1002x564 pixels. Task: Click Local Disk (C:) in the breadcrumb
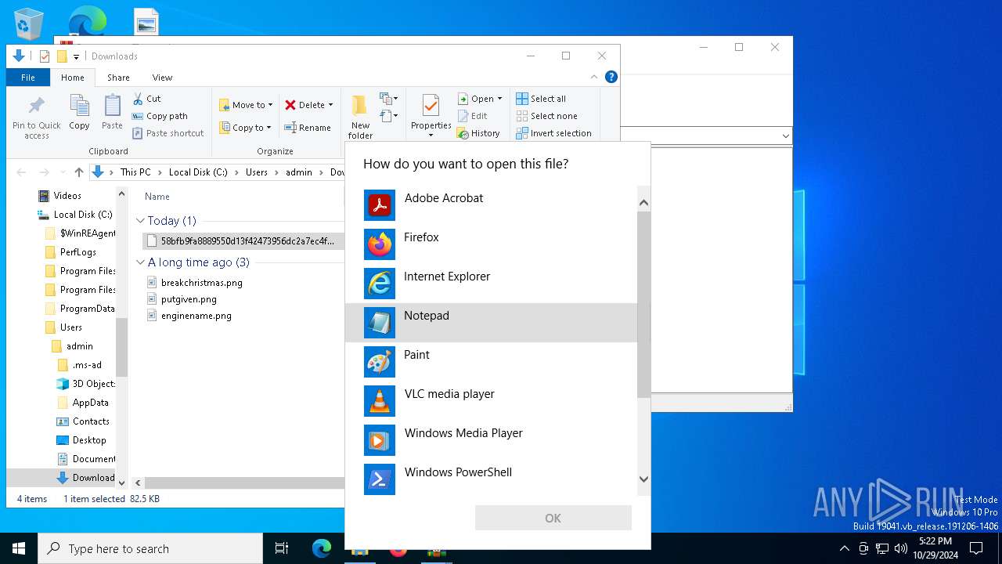pyautogui.click(x=198, y=172)
